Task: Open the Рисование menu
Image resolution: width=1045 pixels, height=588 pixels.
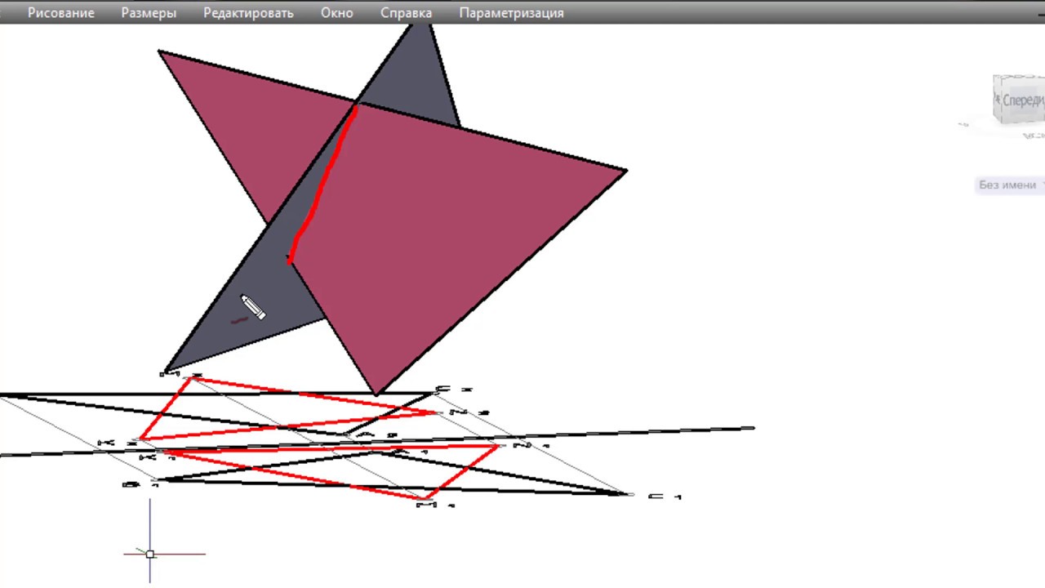Action: point(61,13)
